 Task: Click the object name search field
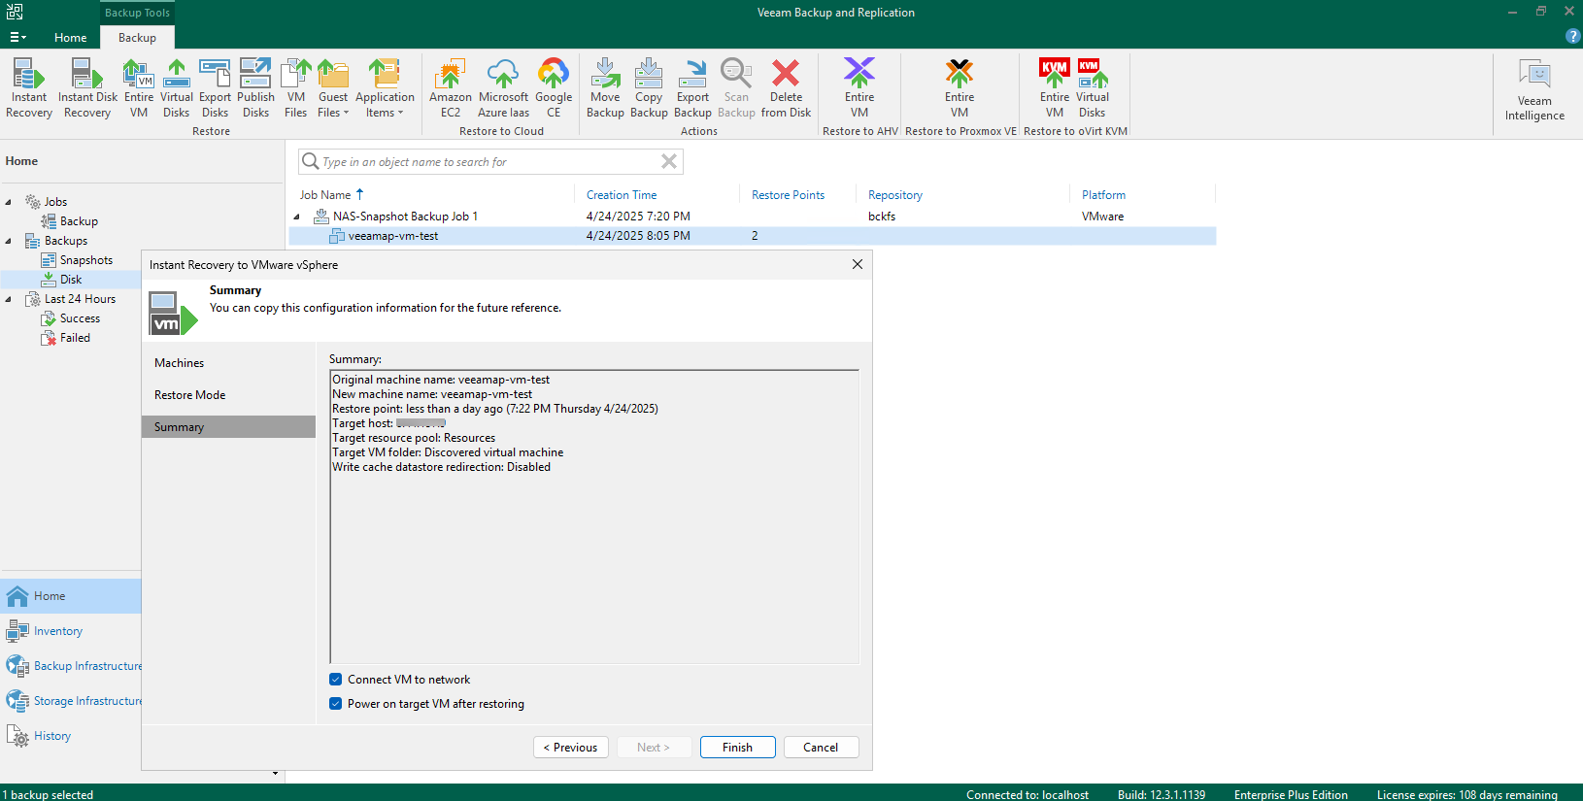pyautogui.click(x=490, y=161)
